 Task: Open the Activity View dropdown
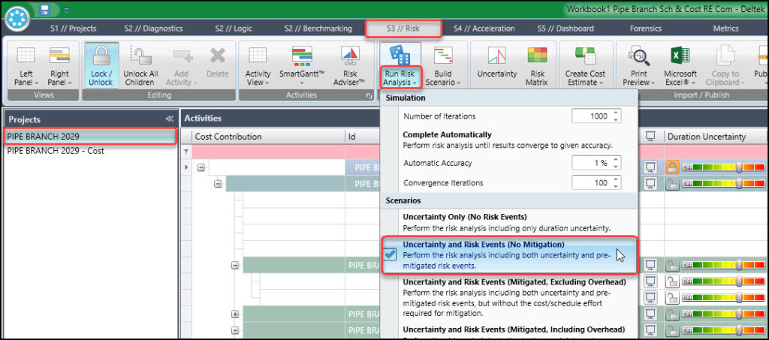coord(258,65)
